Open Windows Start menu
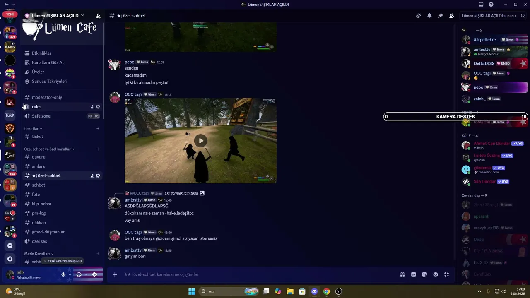 192,291
